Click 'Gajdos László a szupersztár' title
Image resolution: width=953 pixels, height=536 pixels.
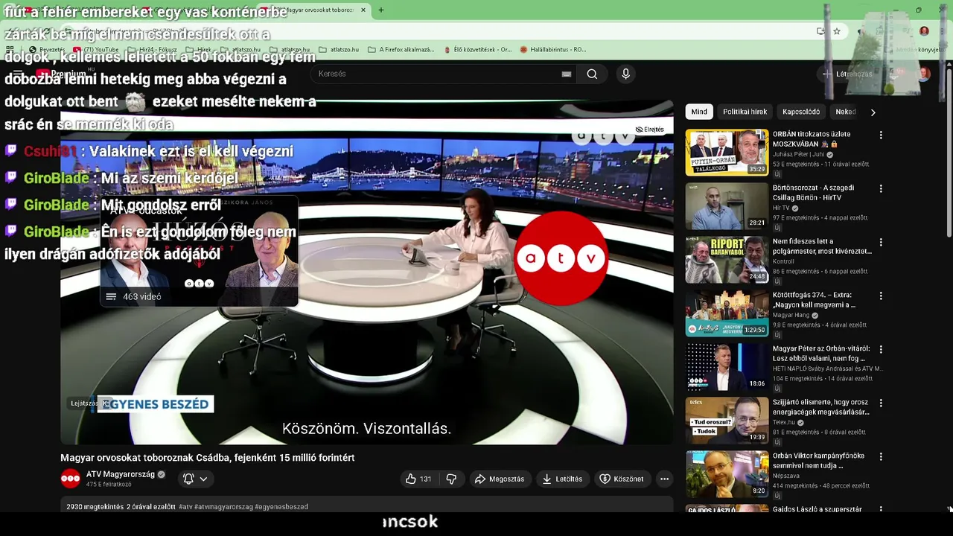[817, 509]
